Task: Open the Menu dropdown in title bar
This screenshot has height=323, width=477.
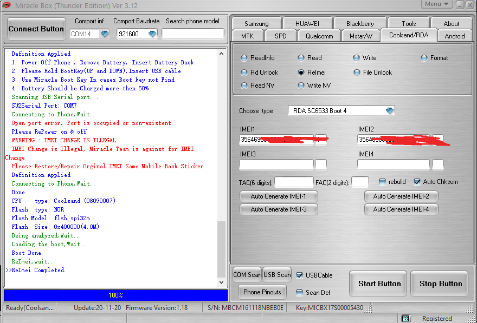Action: point(436,4)
